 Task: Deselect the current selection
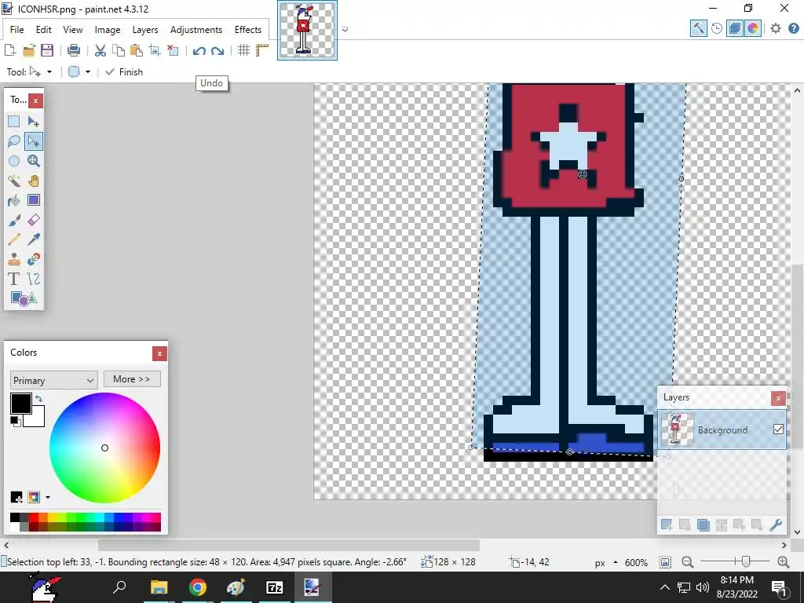point(173,50)
